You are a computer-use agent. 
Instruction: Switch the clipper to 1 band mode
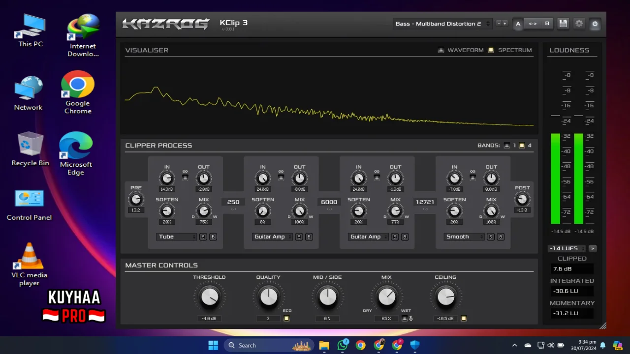click(506, 146)
